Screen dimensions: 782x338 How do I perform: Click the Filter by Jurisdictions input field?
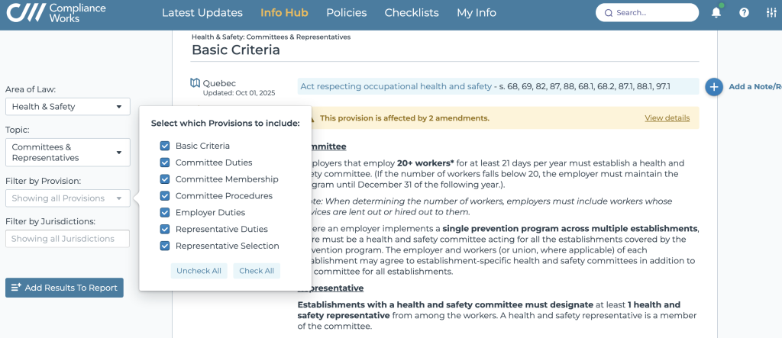coord(67,239)
